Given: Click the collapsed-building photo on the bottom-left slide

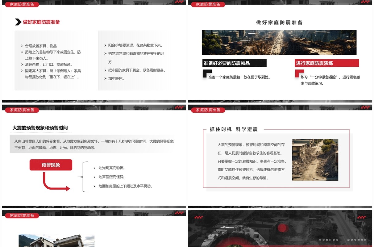Looking at the screenshot, I should (56, 241).
